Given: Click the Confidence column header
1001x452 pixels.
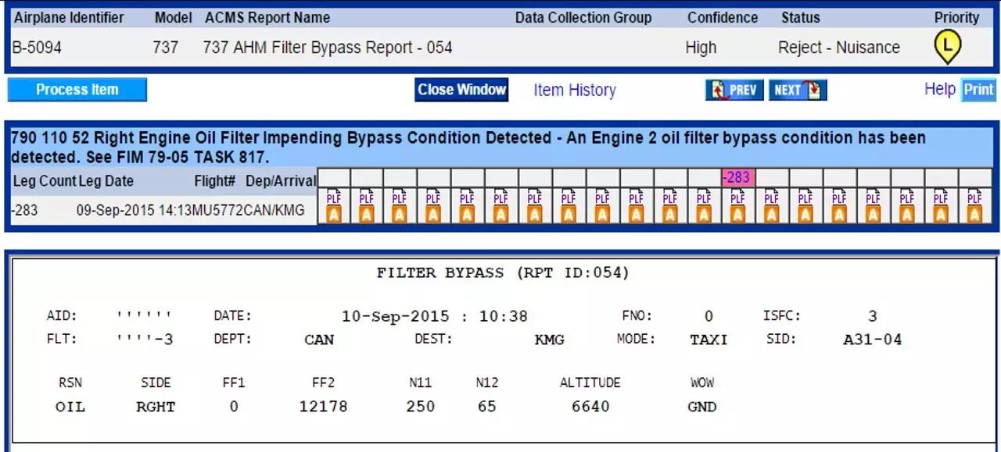Looking at the screenshot, I should tap(722, 17).
